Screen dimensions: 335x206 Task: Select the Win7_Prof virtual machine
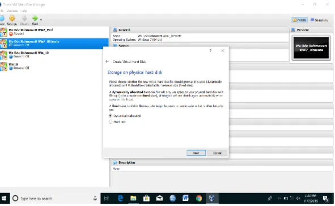coord(54,32)
